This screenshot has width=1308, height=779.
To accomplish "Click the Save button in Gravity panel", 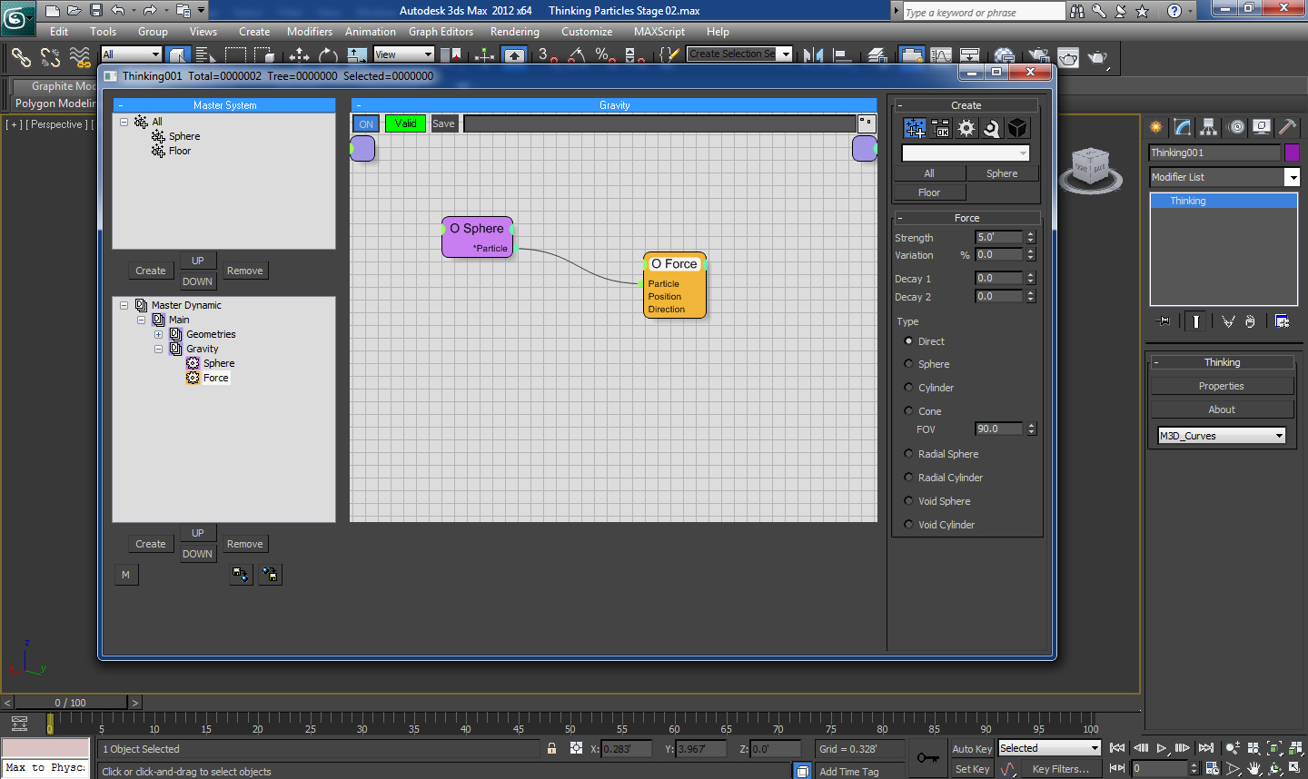I will tap(443, 123).
